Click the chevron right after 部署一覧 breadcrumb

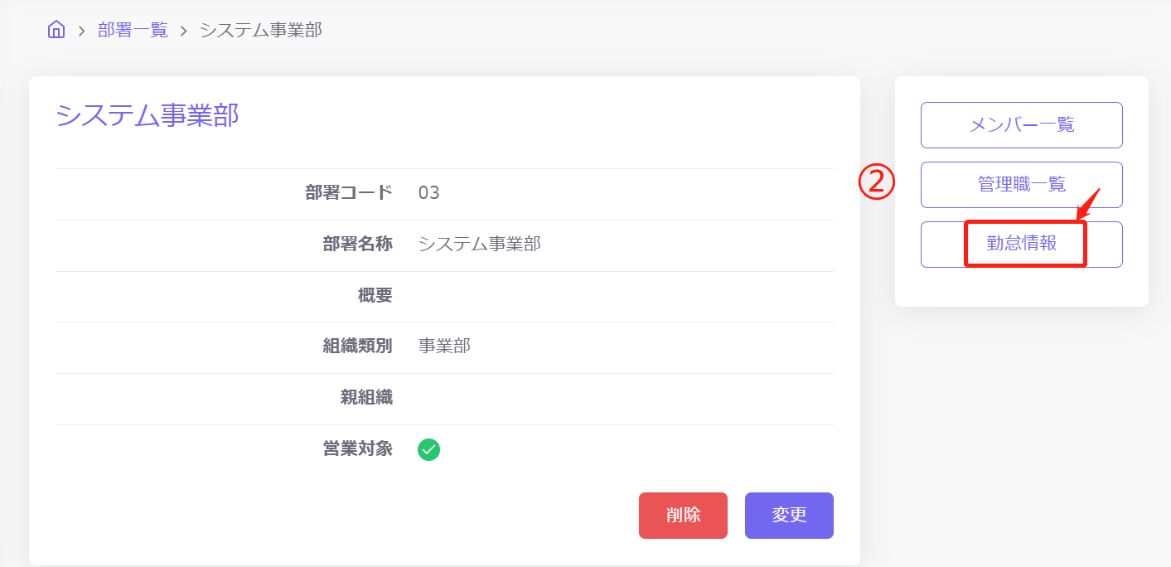pos(184,31)
